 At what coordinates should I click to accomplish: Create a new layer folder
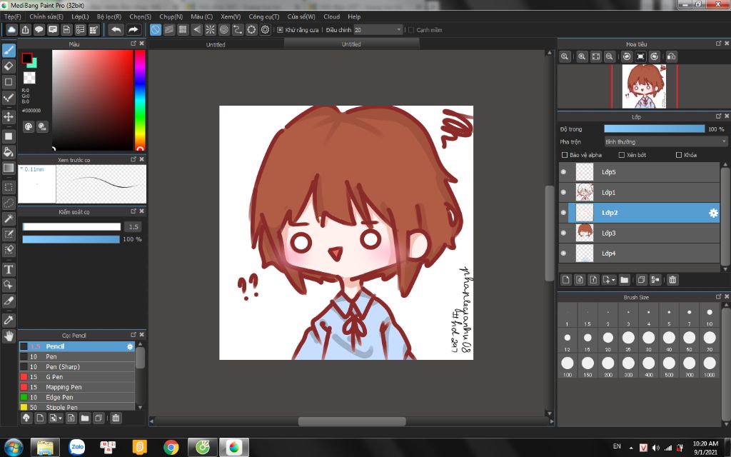624,280
